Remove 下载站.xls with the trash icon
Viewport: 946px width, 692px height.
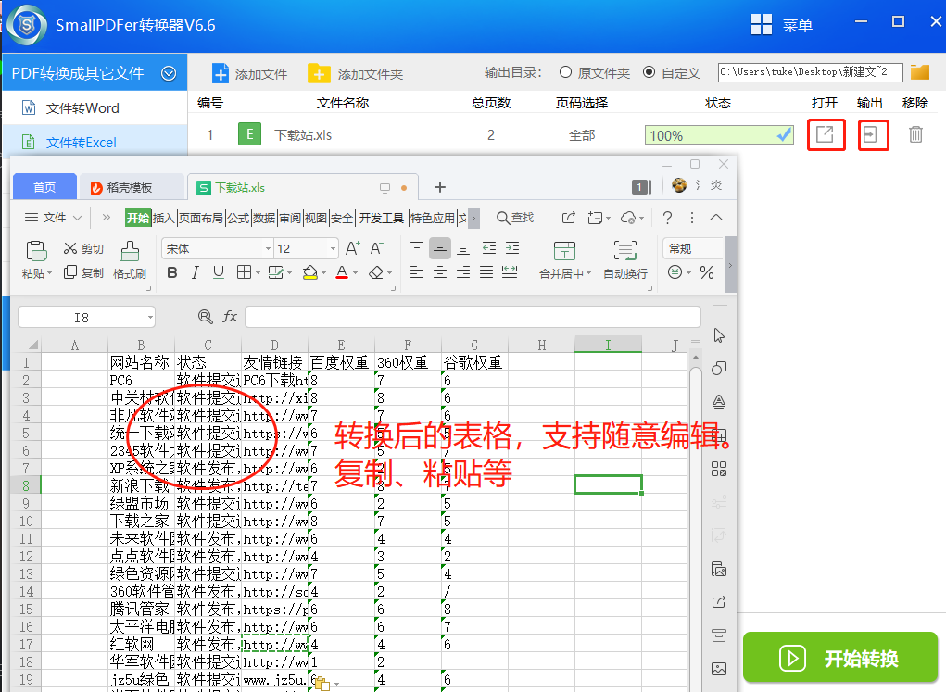point(915,134)
